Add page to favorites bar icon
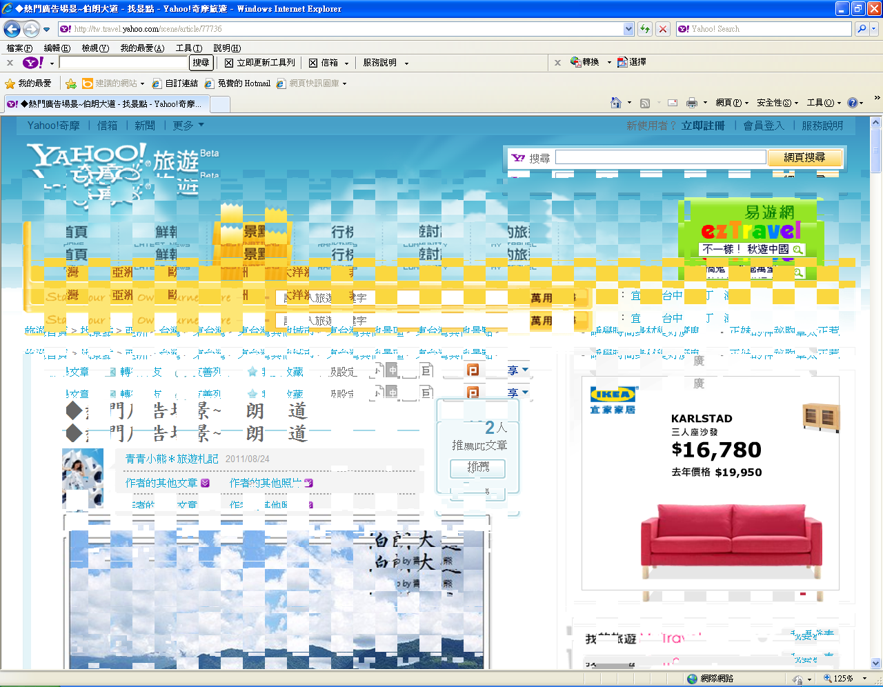This screenshot has width=883, height=687. 71,83
